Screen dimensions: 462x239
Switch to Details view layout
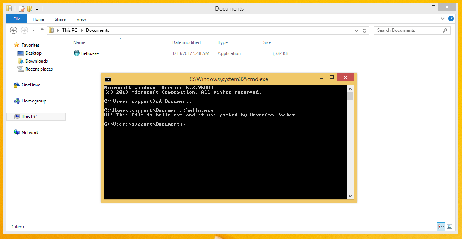(x=441, y=226)
